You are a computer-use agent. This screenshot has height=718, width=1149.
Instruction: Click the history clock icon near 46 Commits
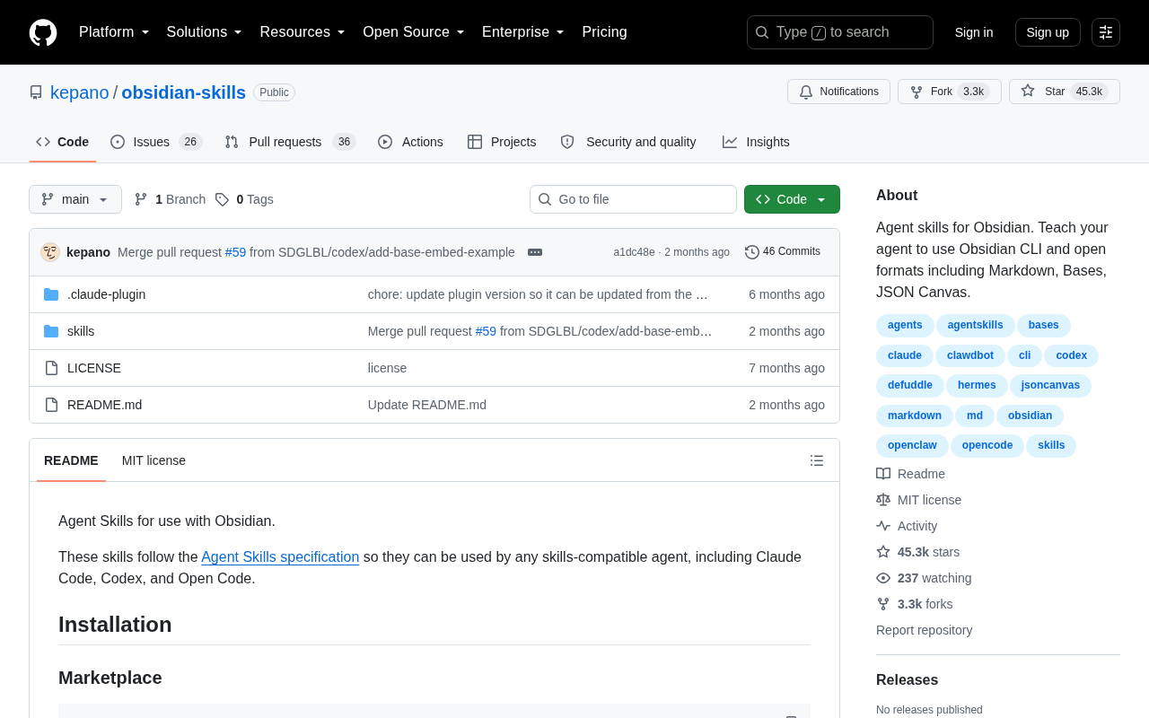tap(752, 252)
